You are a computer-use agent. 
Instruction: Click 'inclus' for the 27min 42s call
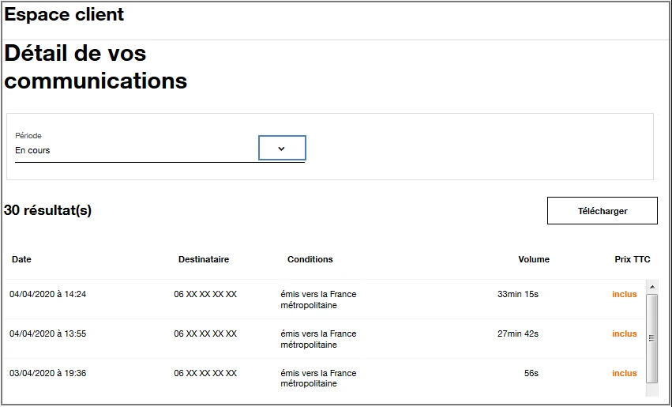click(x=624, y=334)
